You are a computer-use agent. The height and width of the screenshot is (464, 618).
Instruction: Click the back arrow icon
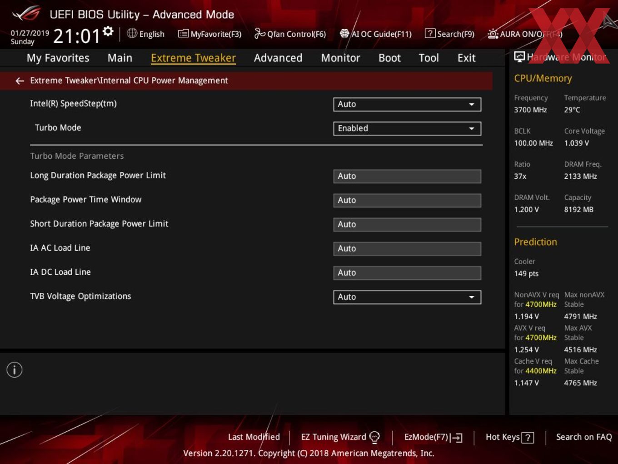click(20, 81)
